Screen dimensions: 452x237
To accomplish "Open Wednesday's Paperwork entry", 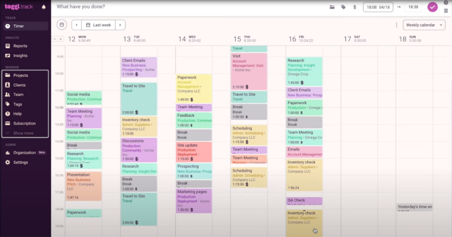I will click(194, 89).
